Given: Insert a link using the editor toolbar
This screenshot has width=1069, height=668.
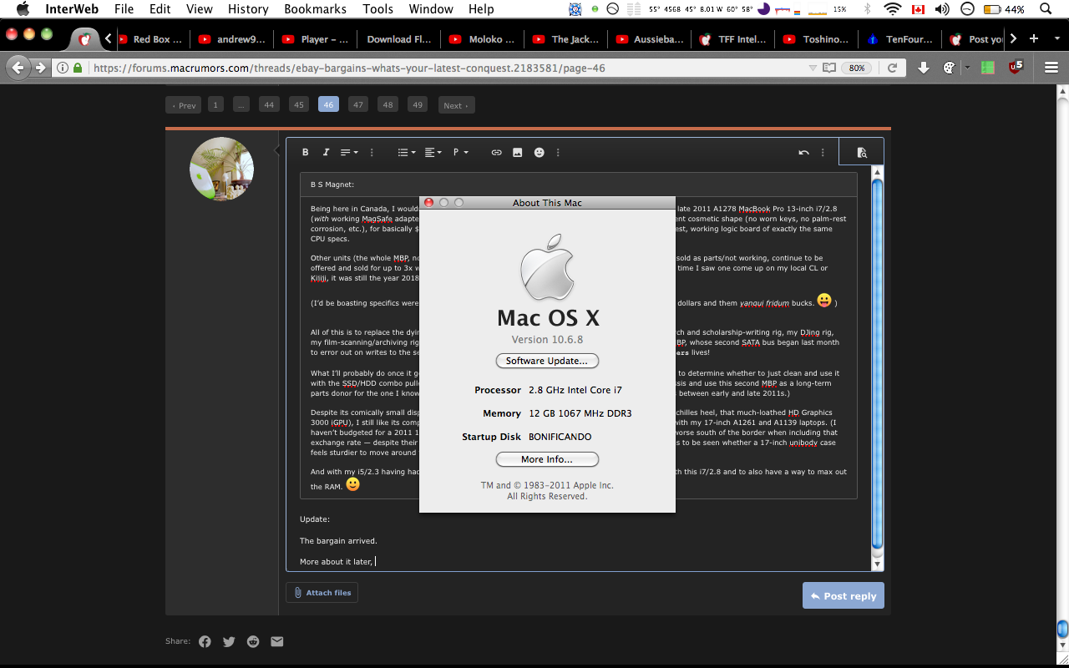Looking at the screenshot, I should [x=496, y=153].
